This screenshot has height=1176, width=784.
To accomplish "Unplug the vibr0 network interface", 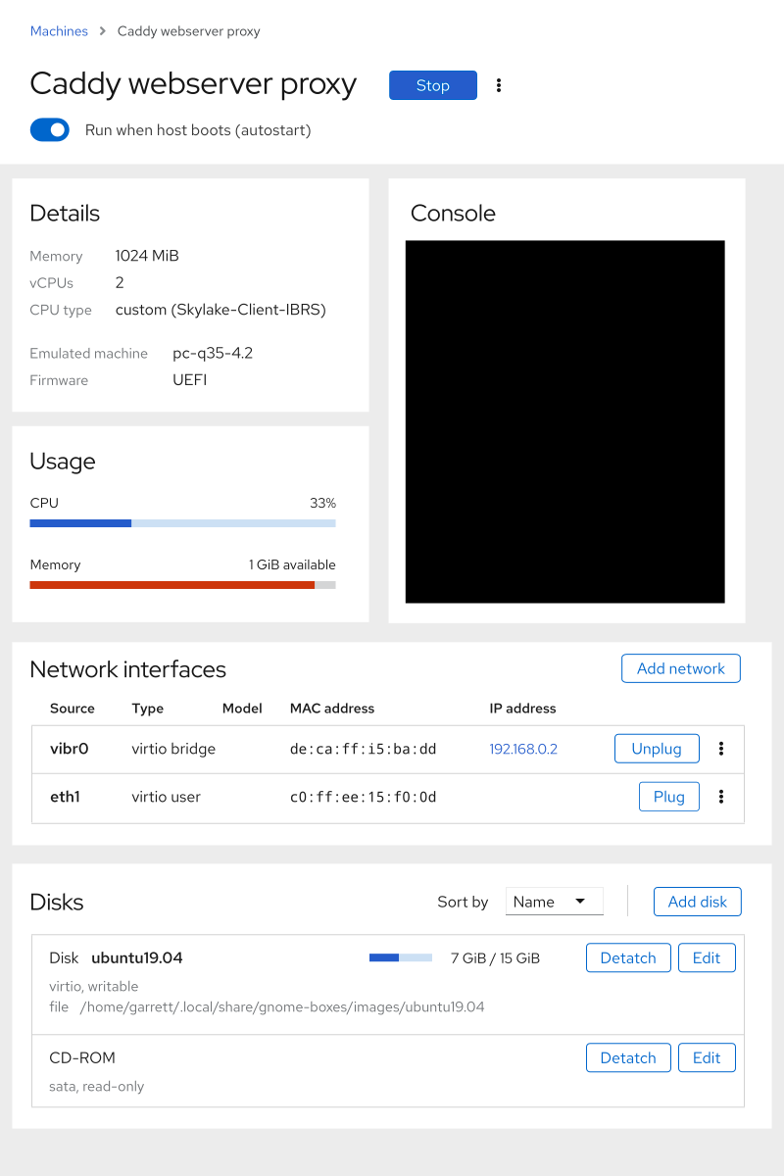I will pos(657,748).
